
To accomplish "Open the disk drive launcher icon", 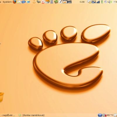I will pyautogui.click(x=39, y=2).
